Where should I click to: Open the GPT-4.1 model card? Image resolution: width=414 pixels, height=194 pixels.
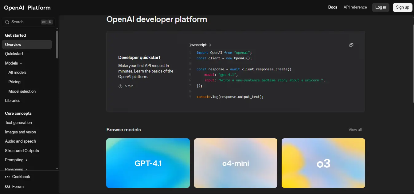coord(148,163)
